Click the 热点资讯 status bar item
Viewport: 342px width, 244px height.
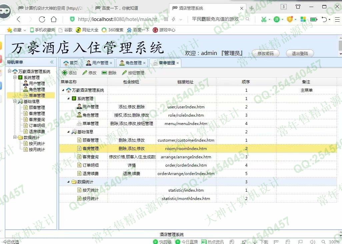[212, 242]
